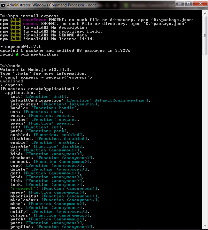
Task: Click the 'npm install express' command line
Action: coord(29,16)
